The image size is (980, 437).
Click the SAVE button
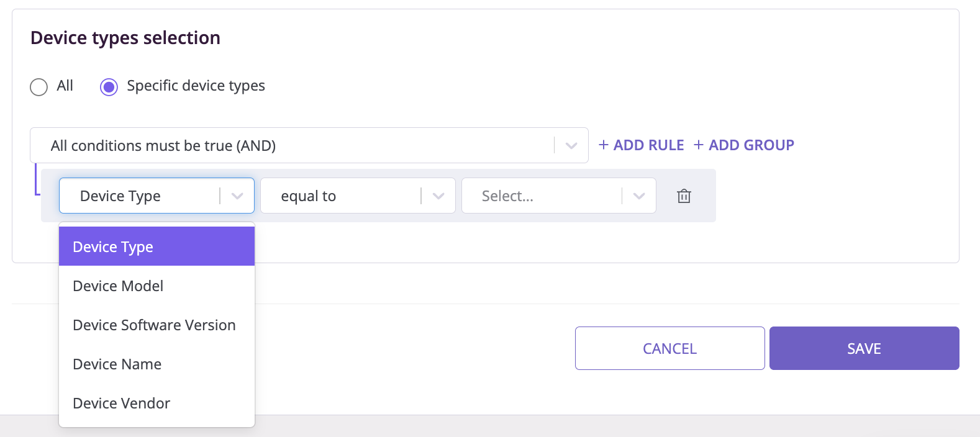864,348
